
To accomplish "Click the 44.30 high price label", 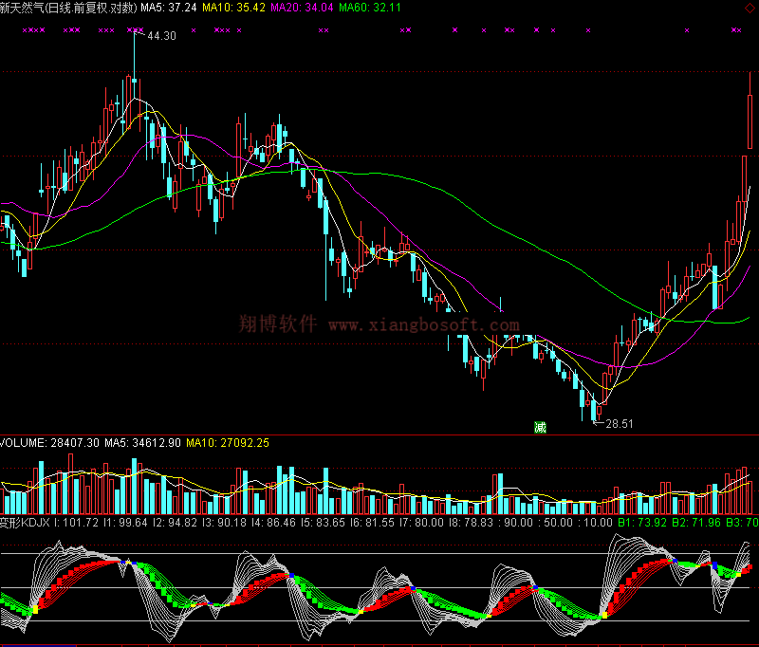I will tap(161, 36).
